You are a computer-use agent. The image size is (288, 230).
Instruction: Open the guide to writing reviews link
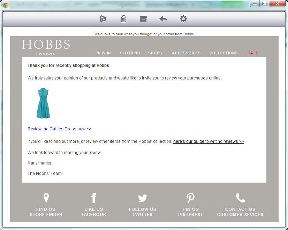(209, 141)
